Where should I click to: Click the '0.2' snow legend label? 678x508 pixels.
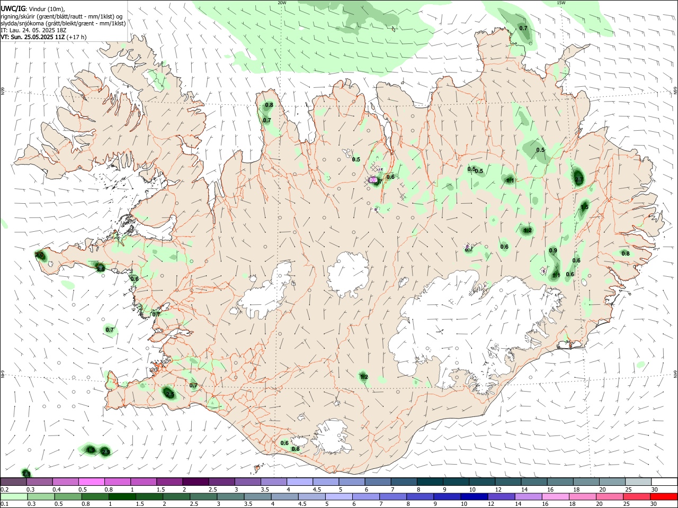click(4, 489)
